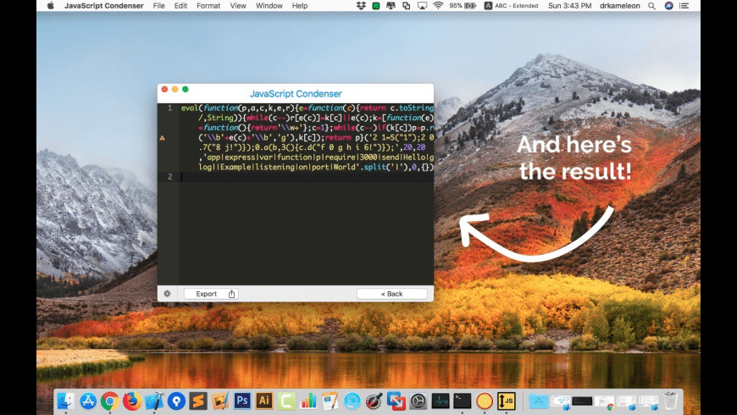The width and height of the screenshot is (737, 415).
Task: Minimize the JavaScript Condenser window
Action: (175, 89)
